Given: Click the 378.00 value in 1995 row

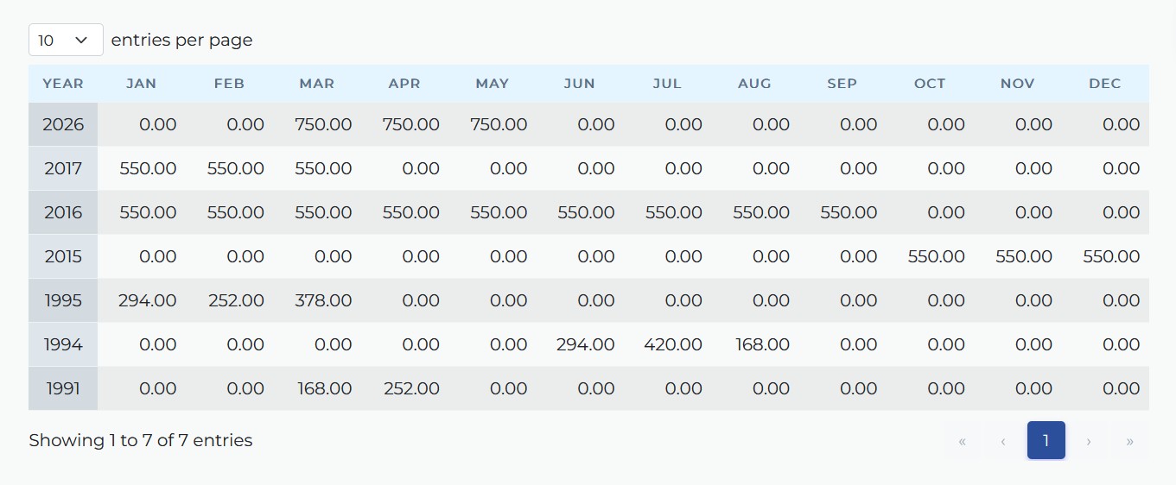Looking at the screenshot, I should (323, 300).
